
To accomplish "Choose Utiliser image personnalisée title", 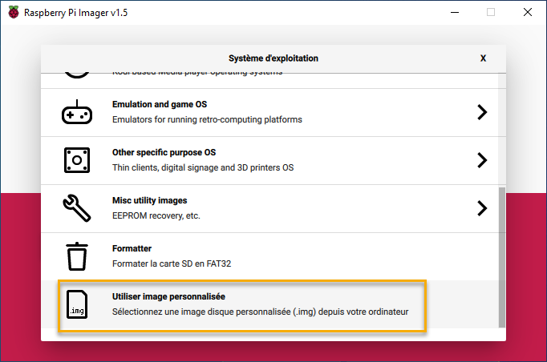I will click(168, 296).
